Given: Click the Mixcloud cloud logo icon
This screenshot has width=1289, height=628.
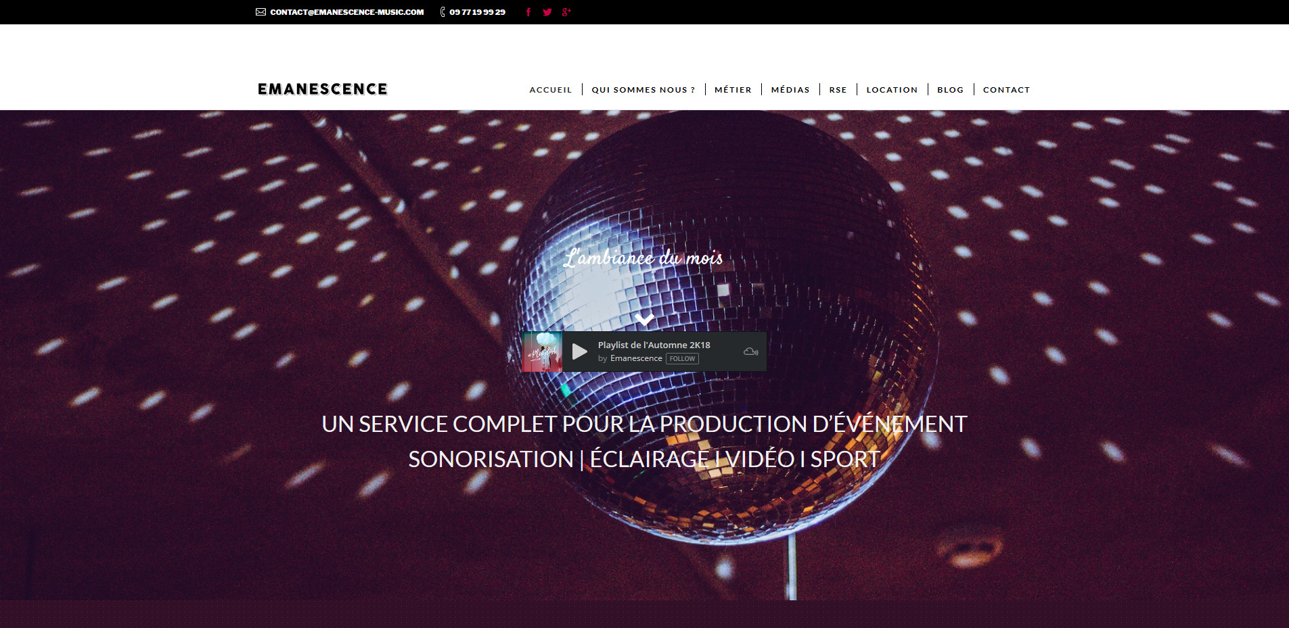Looking at the screenshot, I should (x=750, y=352).
